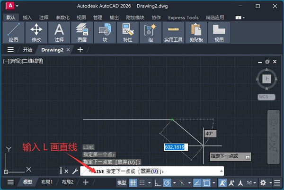
Task: Switch to the 布局2 layout tab
Action: 67,182
